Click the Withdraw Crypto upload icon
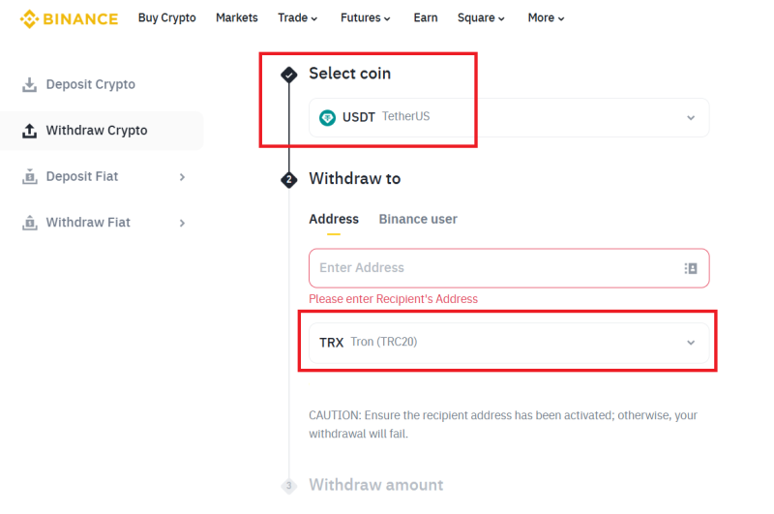This screenshot has width=774, height=514. pos(30,131)
